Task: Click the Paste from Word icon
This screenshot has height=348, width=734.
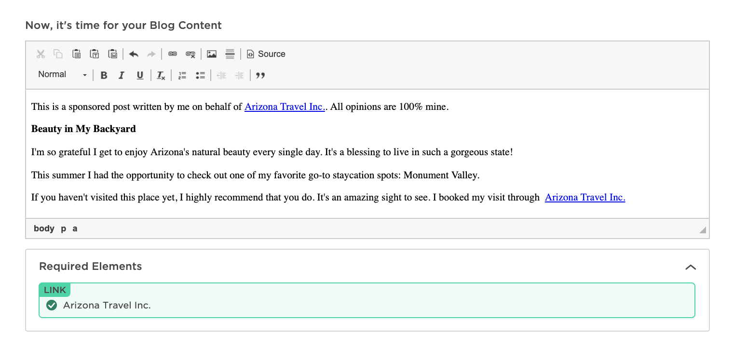Action: coord(113,54)
